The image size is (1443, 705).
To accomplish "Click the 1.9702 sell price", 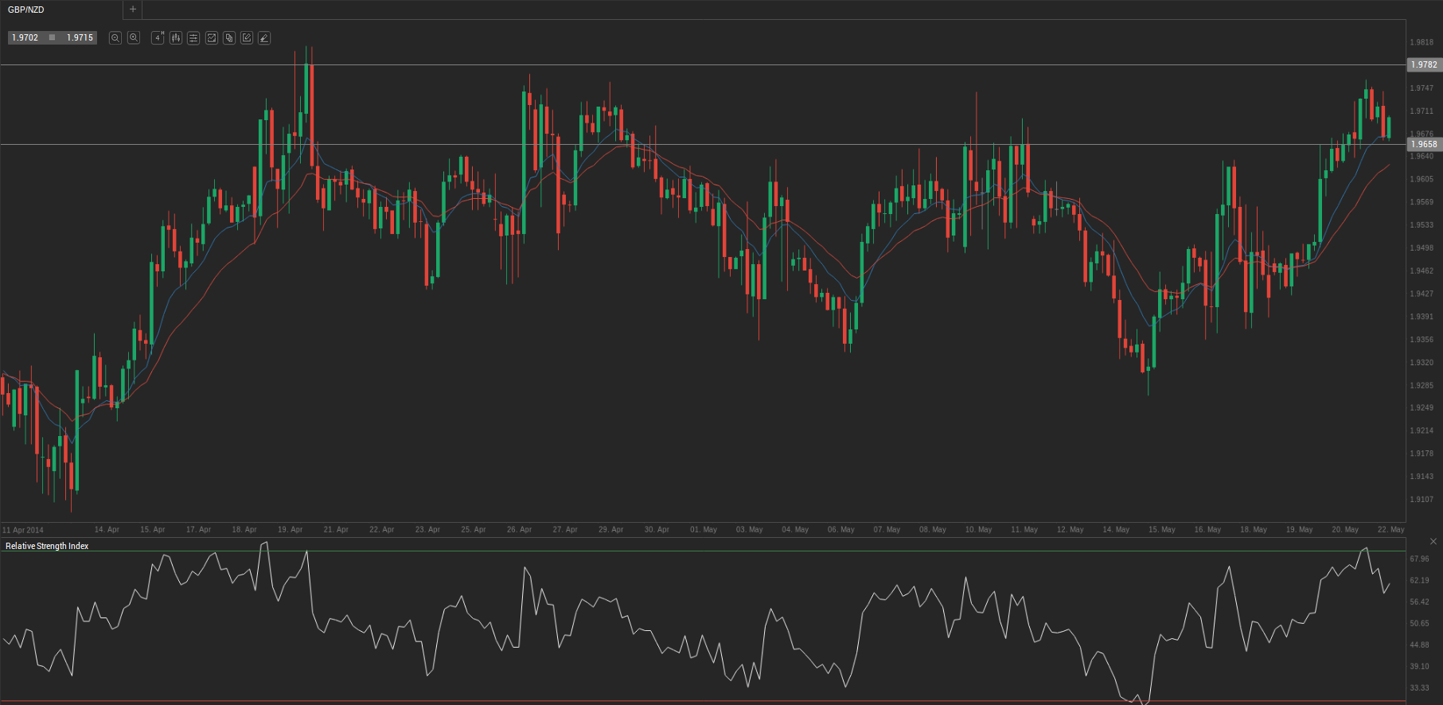I will 25,37.
